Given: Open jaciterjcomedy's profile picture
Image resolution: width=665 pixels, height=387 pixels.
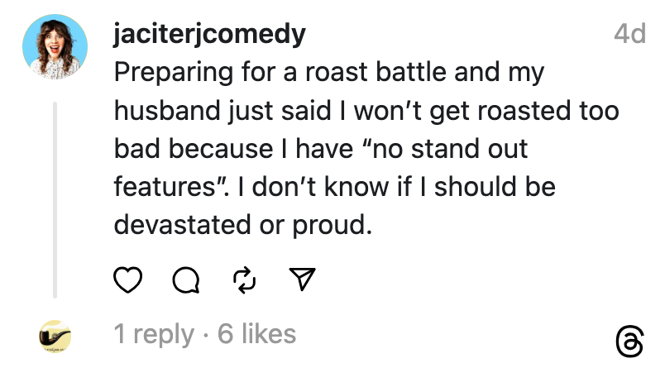Looking at the screenshot, I should 55,48.
